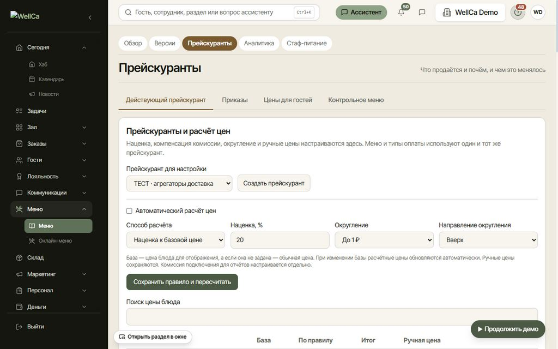Click the Маркетинг megaphone icon
Image resolution: width=558 pixels, height=349 pixels.
tap(19, 274)
